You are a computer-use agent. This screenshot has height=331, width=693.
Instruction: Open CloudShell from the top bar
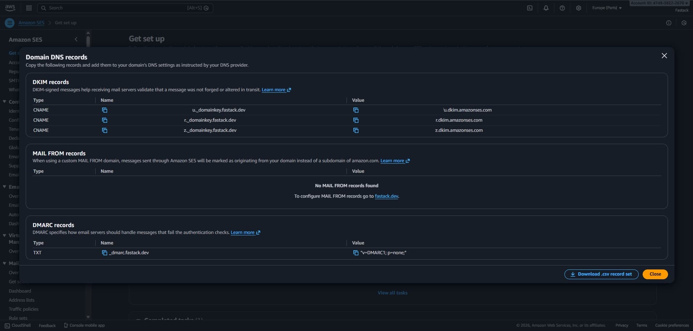tap(530, 8)
